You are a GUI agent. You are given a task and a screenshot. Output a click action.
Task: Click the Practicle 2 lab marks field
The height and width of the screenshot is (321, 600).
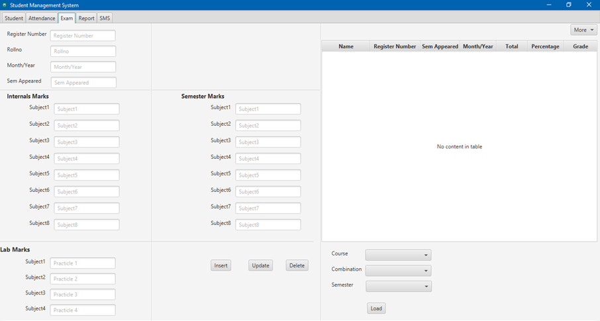click(x=83, y=279)
